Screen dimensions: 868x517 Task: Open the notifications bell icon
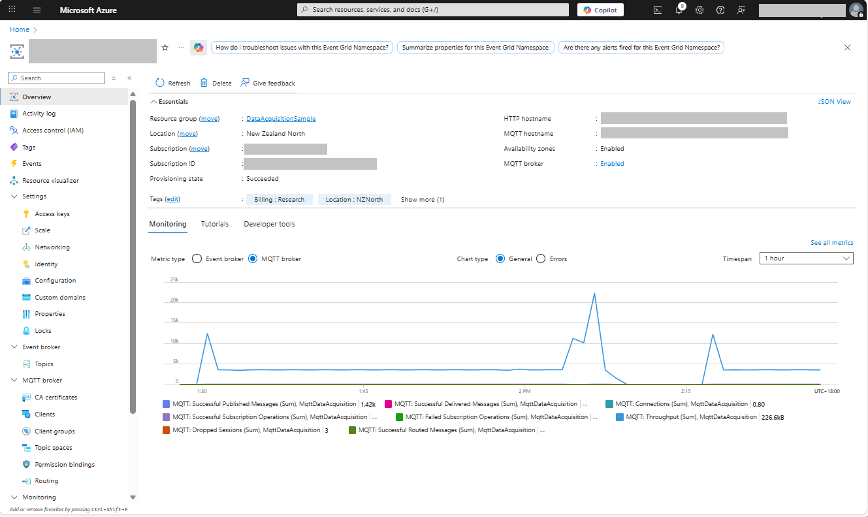(679, 10)
